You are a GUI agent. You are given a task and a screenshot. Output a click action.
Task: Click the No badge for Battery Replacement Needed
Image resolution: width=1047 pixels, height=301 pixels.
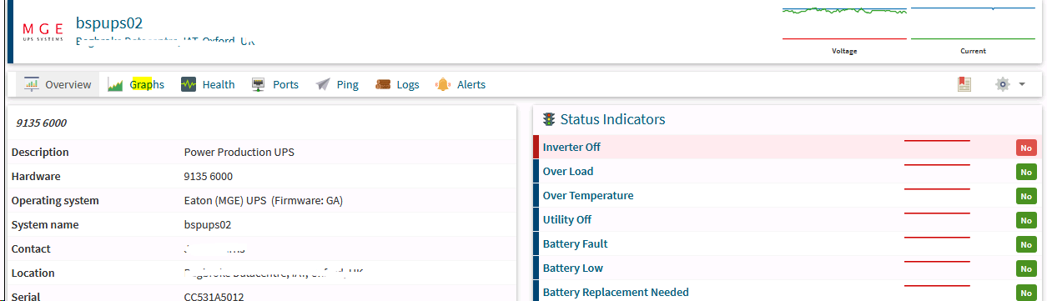pos(1026,293)
